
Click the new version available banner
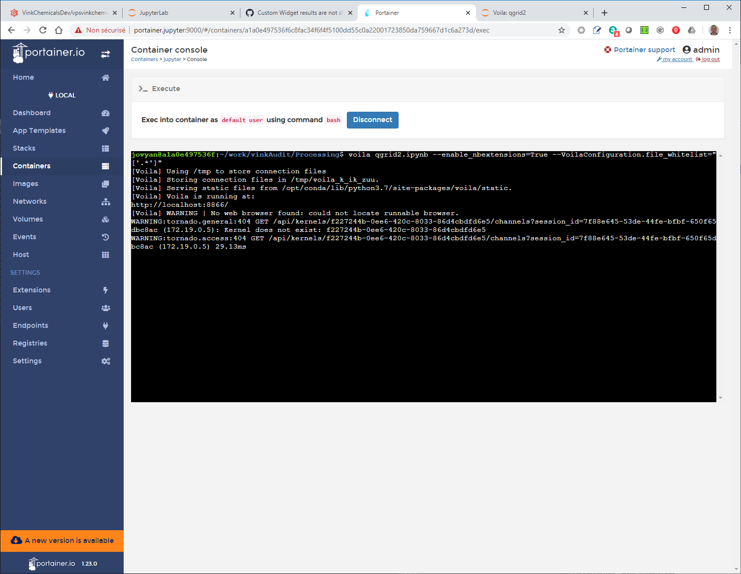click(62, 541)
